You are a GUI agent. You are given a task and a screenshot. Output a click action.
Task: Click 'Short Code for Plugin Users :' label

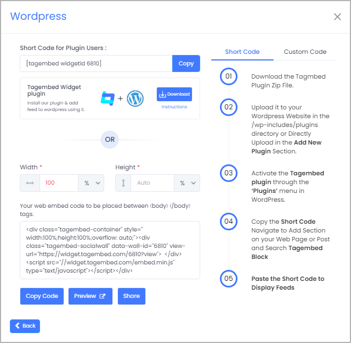pyautogui.click(x=63, y=48)
